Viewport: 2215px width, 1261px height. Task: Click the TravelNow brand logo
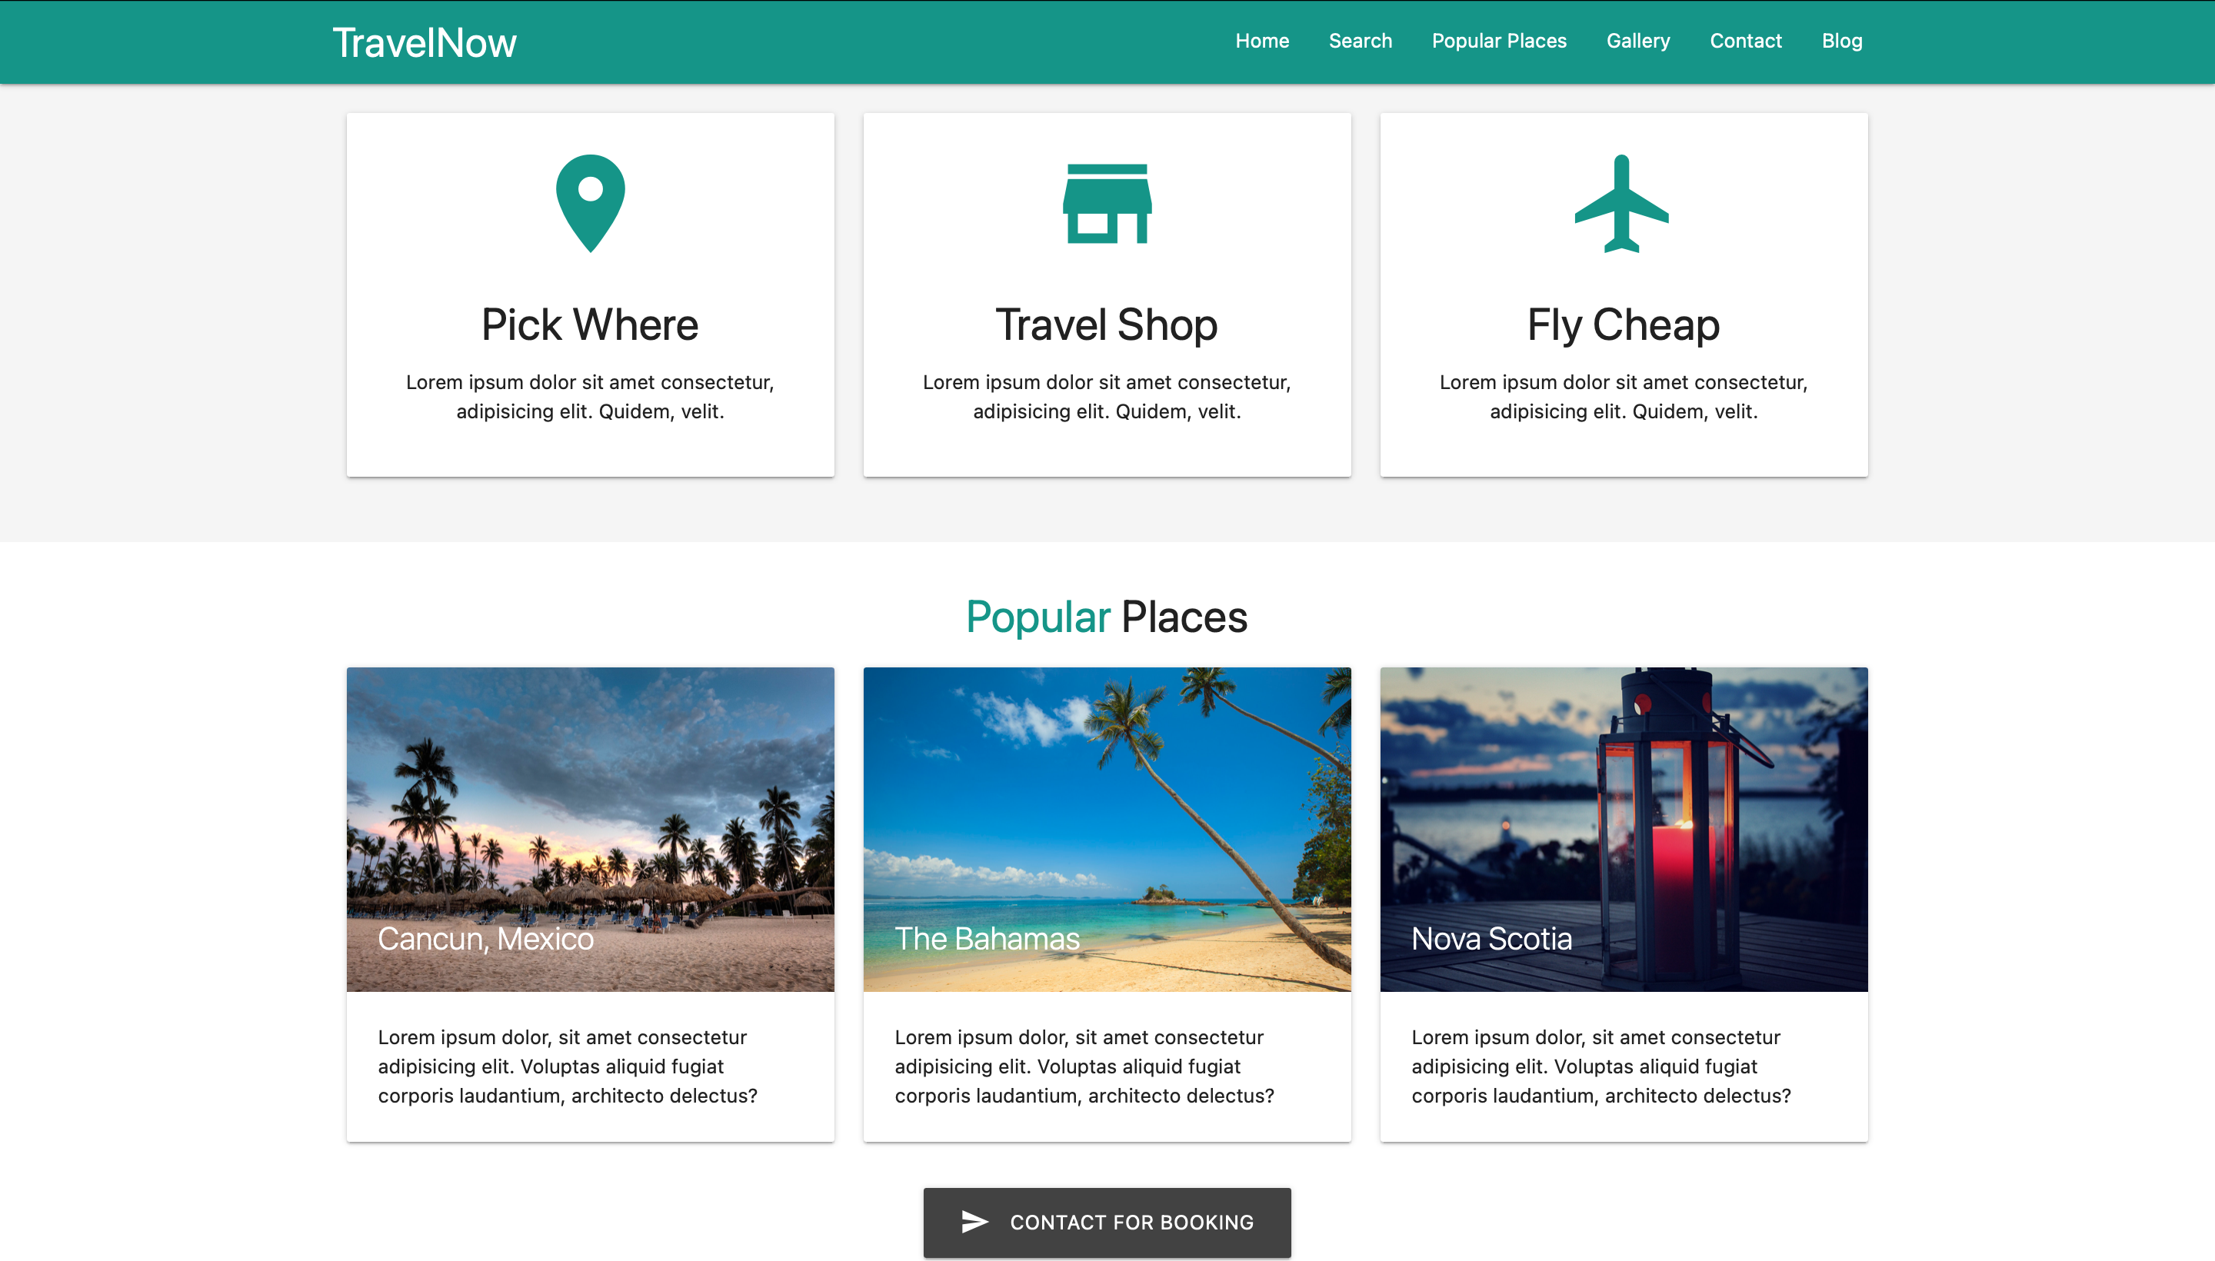pyautogui.click(x=424, y=42)
